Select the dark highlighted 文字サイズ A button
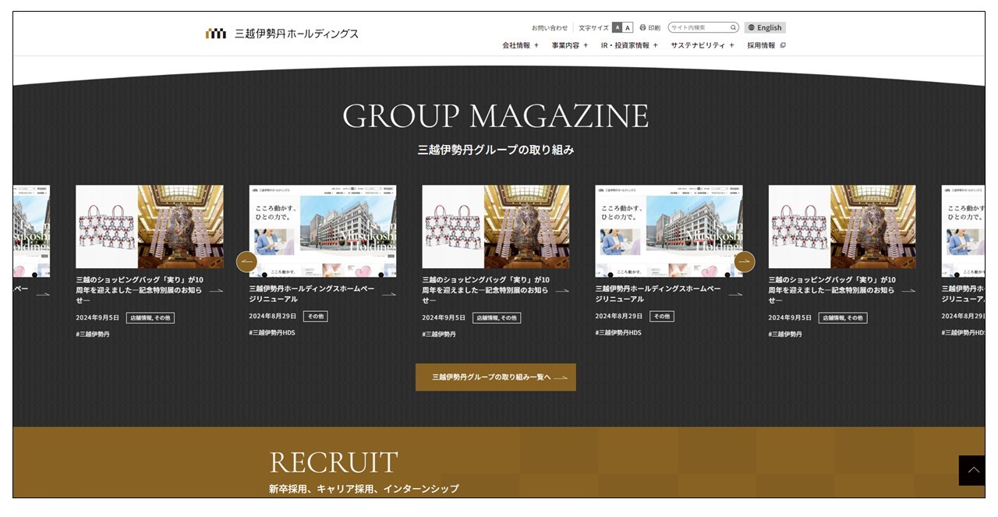This screenshot has width=998, height=517. [x=618, y=27]
